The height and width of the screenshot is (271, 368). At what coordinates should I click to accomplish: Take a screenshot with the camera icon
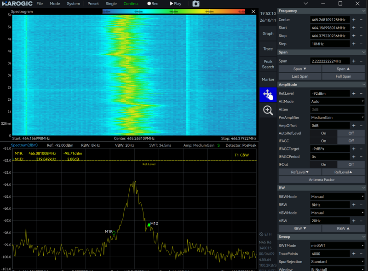pyautogui.click(x=196, y=4)
